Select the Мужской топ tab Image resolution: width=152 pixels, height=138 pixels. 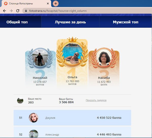tap(125, 22)
